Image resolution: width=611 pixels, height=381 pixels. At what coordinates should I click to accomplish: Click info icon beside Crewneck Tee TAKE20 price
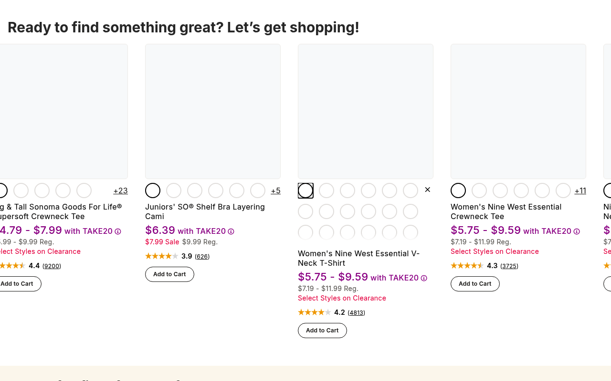tap(577, 231)
